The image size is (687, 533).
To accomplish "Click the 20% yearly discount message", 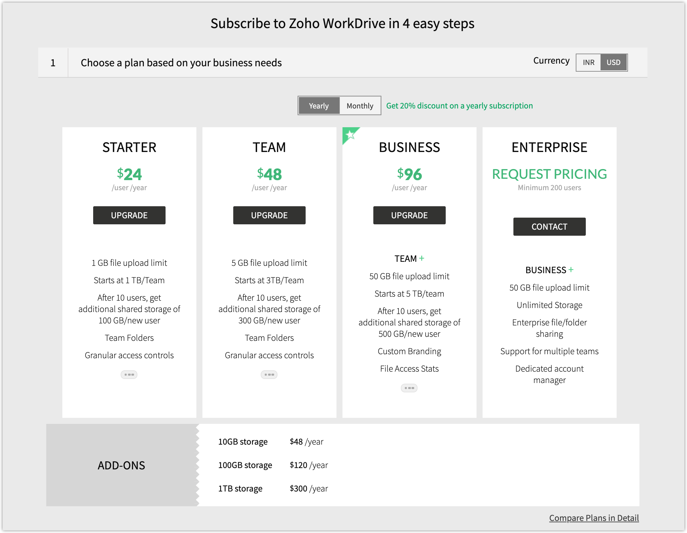I will [x=459, y=106].
